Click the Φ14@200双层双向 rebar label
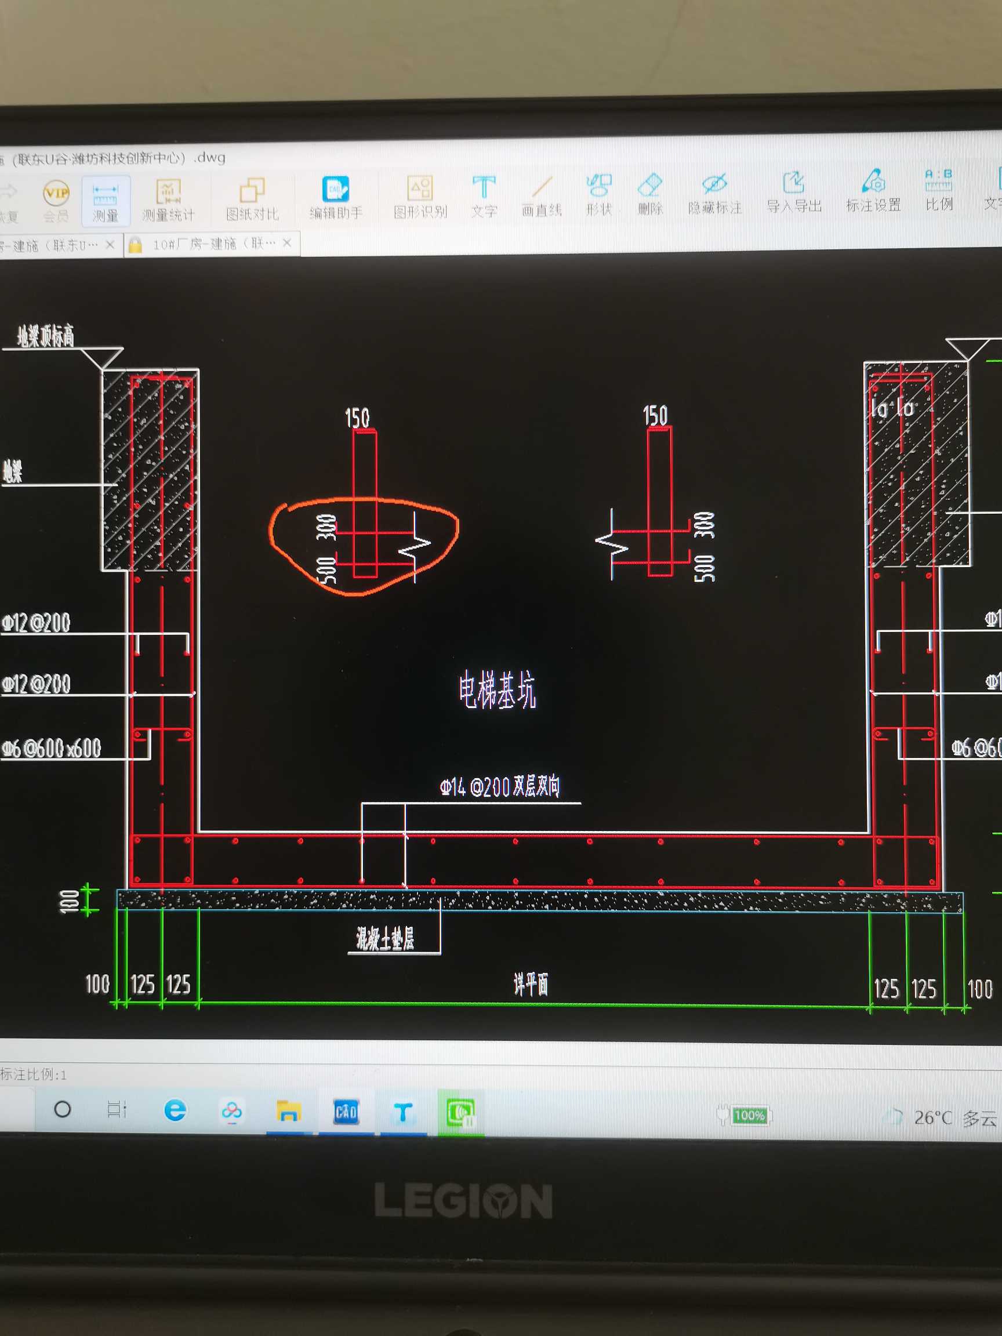Image resolution: width=1002 pixels, height=1336 pixels. pyautogui.click(x=500, y=787)
